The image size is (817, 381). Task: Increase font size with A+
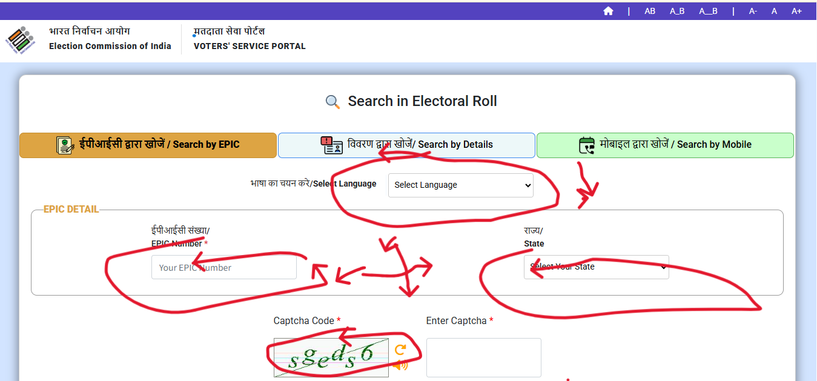pyautogui.click(x=796, y=11)
